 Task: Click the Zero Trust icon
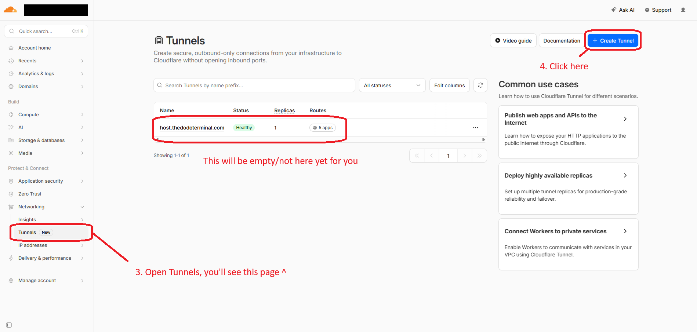pos(11,194)
